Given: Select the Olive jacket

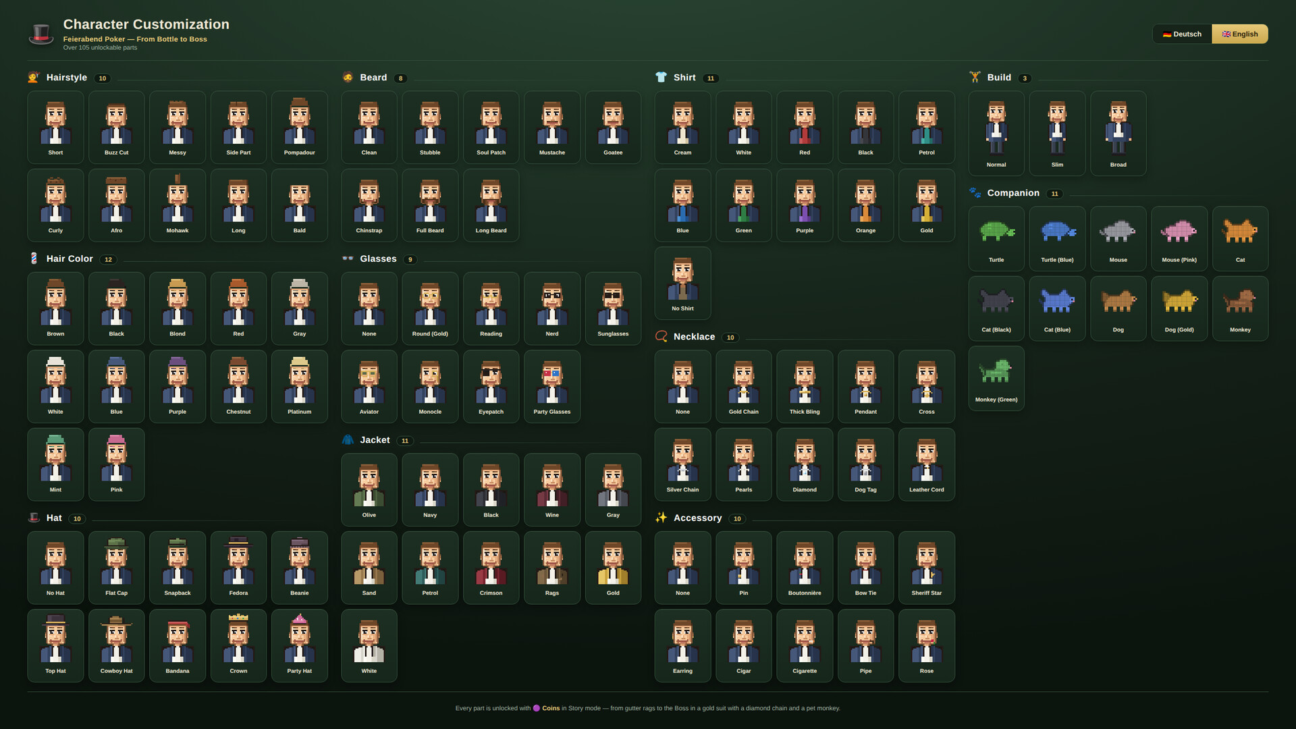Looking at the screenshot, I should (x=369, y=490).
